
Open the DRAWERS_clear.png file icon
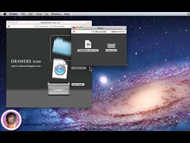(88, 44)
